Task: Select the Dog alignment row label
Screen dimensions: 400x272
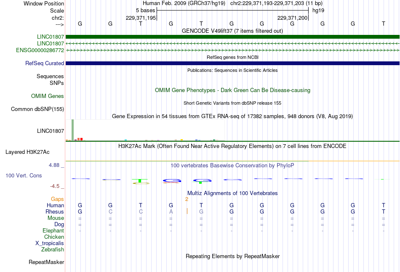Action: click(x=59, y=224)
